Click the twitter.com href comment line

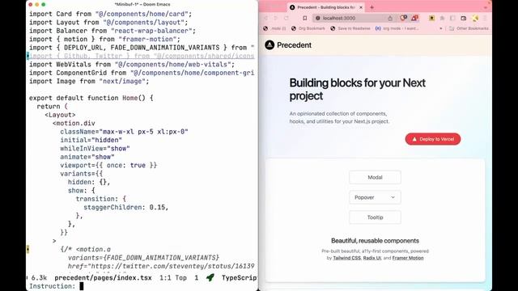(161, 266)
